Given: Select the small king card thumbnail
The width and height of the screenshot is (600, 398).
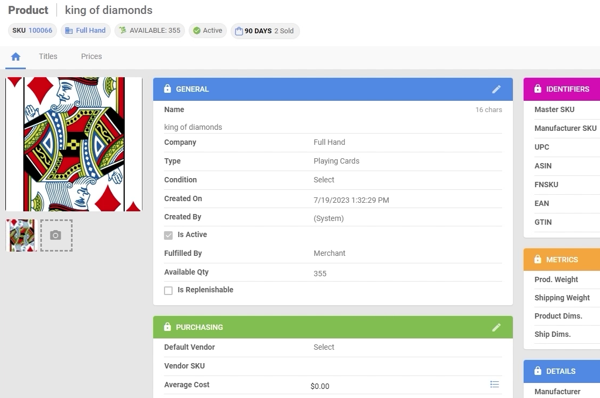Looking at the screenshot, I should pos(22,235).
